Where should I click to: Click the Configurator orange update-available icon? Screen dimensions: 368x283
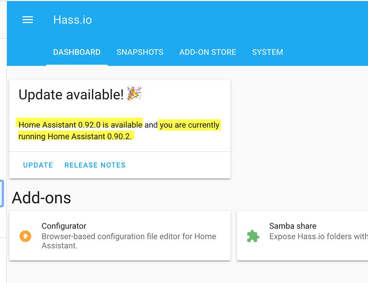click(25, 236)
